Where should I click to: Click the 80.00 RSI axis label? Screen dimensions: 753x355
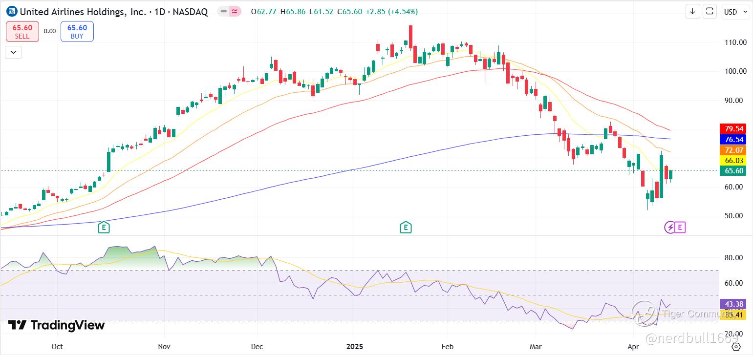[x=735, y=258]
